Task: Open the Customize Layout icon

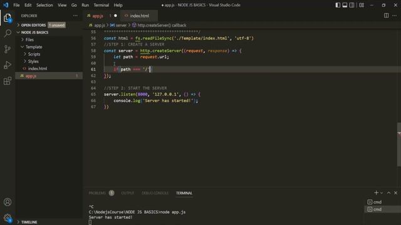Action: 362,5
